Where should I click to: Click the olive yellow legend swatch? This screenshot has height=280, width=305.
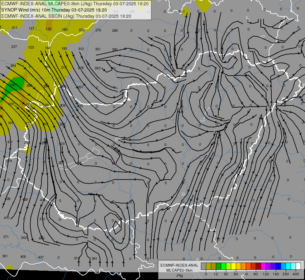[208, 266]
